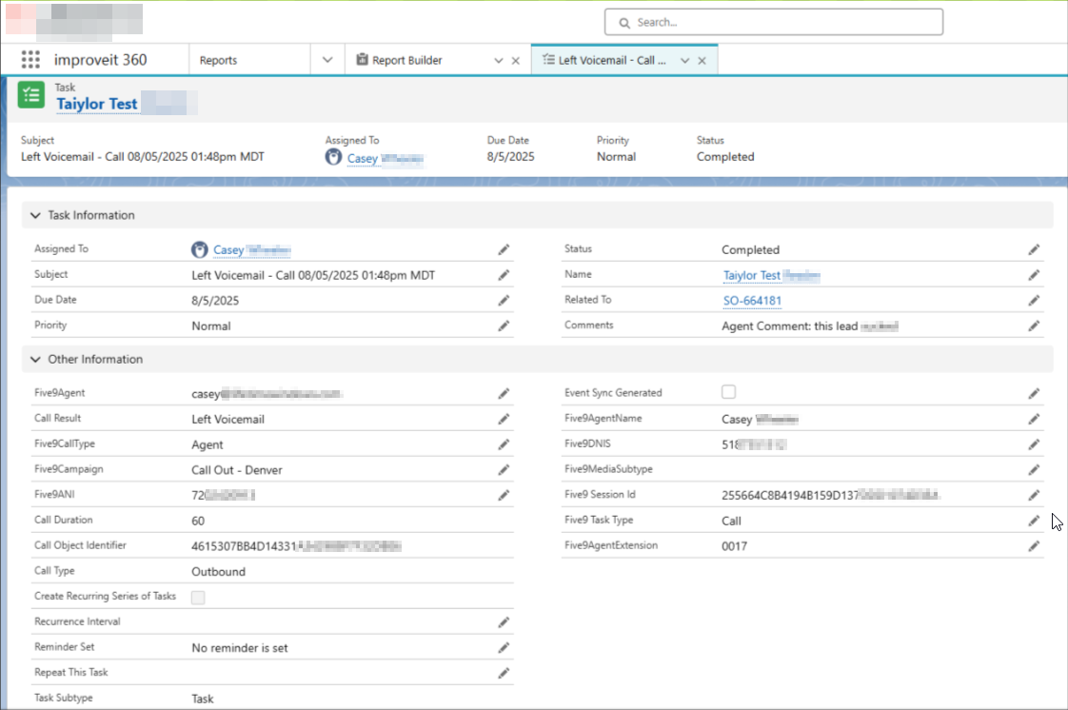Screen dimensions: 1068x710
Task: Toggle Create Recurring Series of Tasks checkbox
Action: point(198,598)
